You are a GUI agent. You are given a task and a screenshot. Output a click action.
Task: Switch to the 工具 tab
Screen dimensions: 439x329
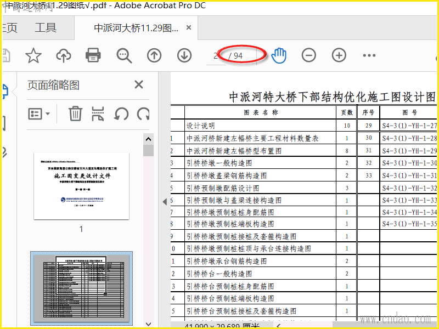click(46, 28)
